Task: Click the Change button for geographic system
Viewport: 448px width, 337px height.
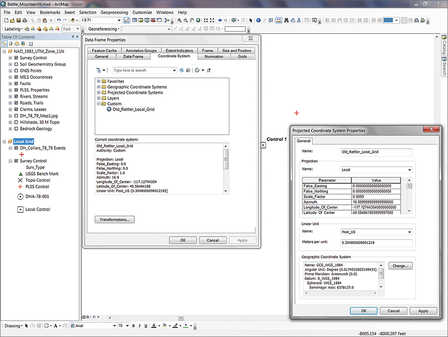Action: [x=400, y=266]
